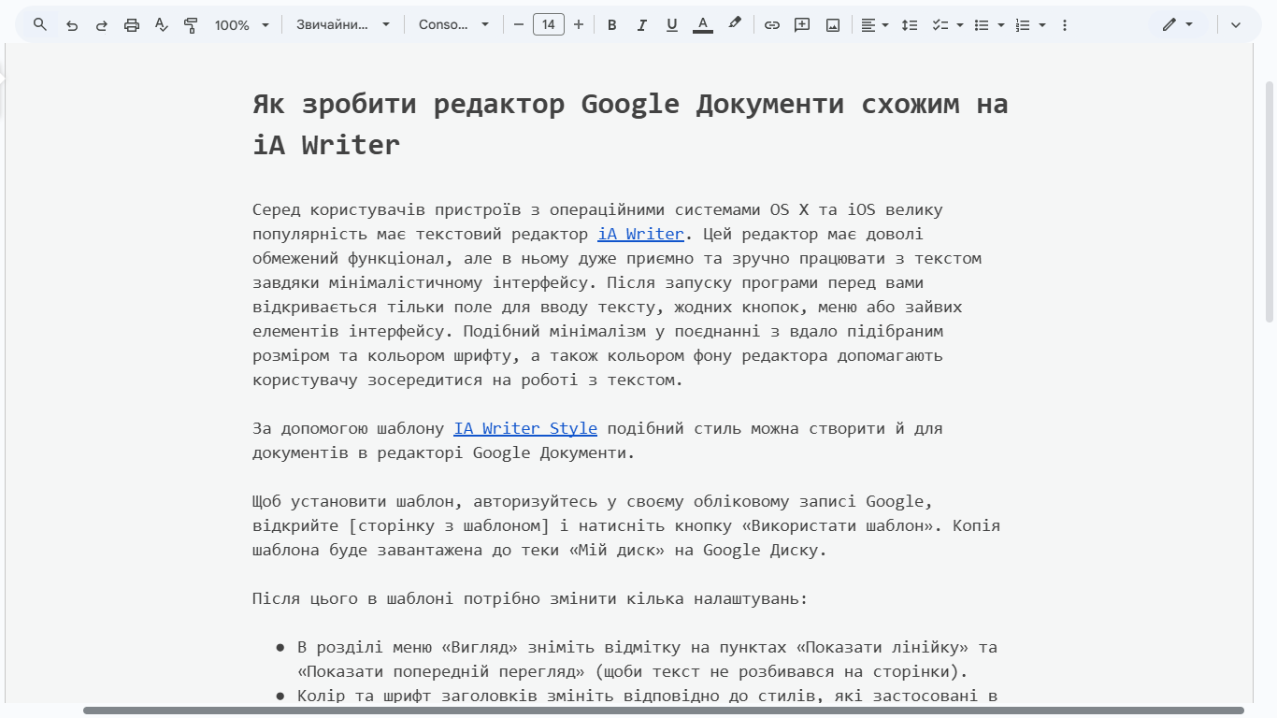Decrease font size with minus button

[x=519, y=25]
